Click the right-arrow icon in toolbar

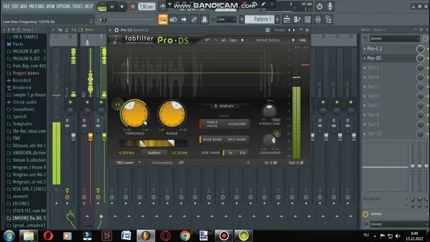point(183,19)
